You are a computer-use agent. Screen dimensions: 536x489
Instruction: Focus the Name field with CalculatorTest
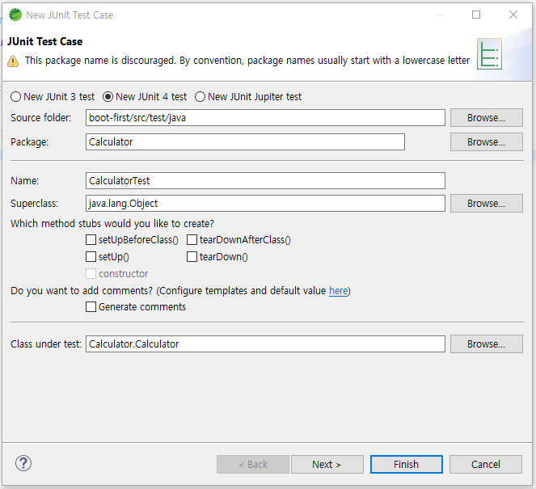pyautogui.click(x=265, y=180)
